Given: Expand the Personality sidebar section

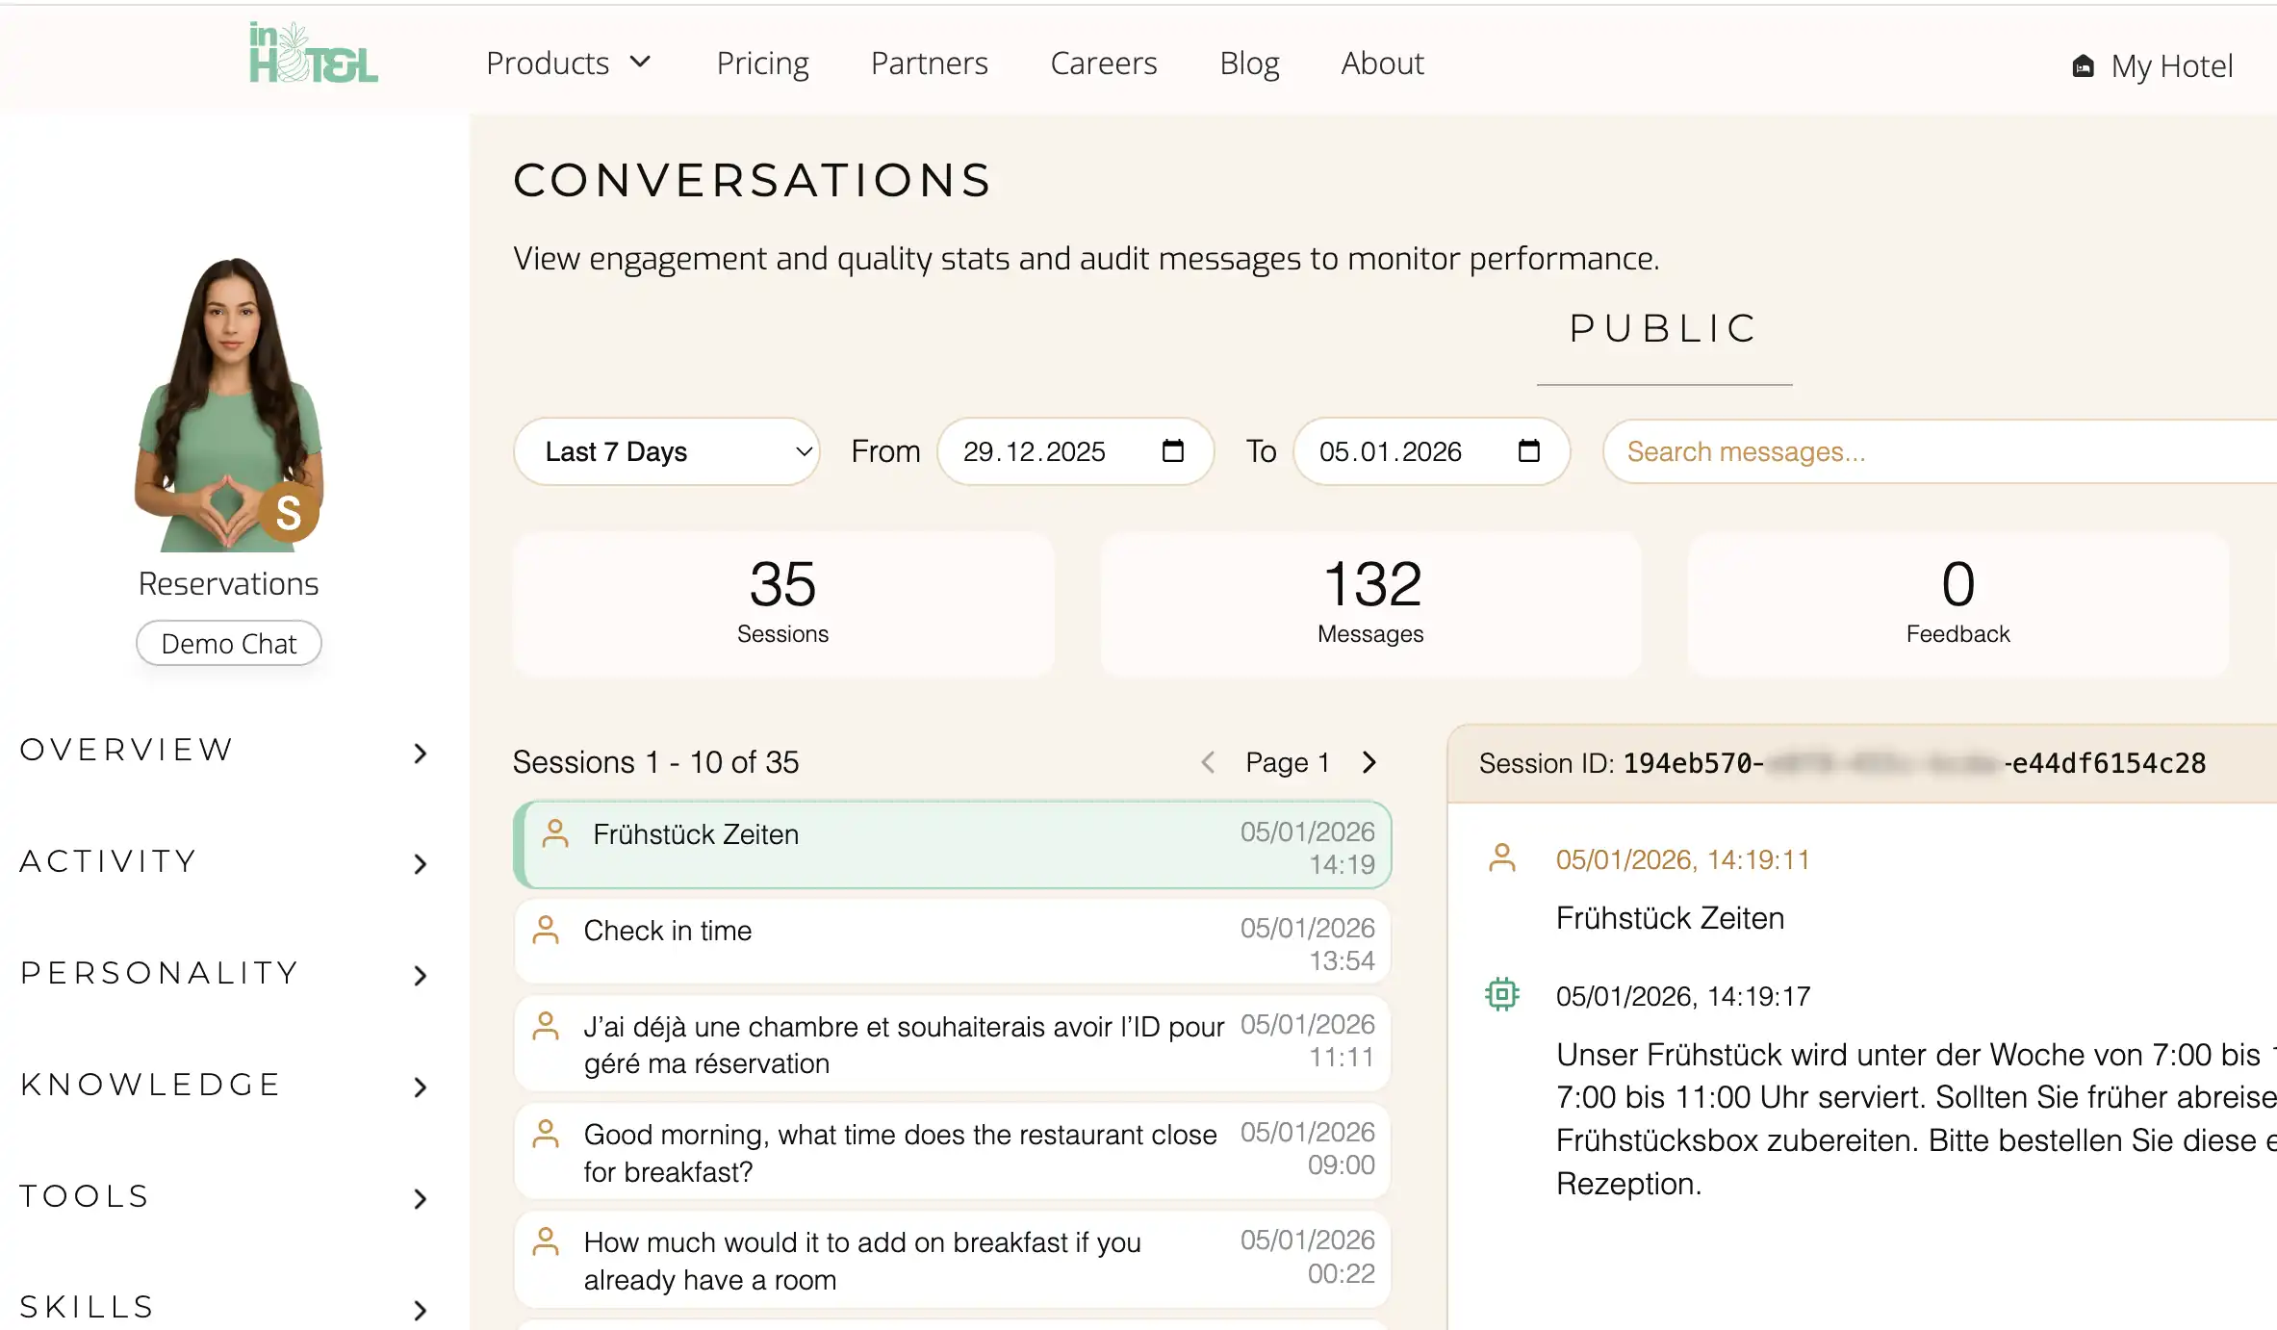Looking at the screenshot, I should click(x=223, y=974).
